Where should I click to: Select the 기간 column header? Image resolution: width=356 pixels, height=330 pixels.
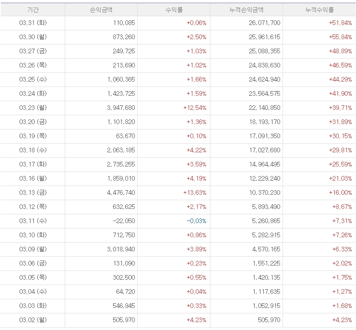tap(33, 10)
